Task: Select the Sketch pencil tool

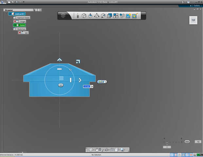Action: tap(78, 16)
